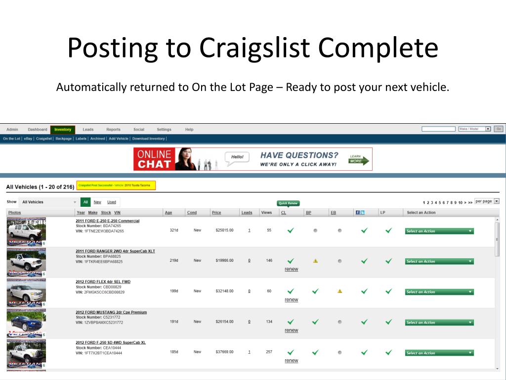506x380 pixels.
Task: Click the leads count for E-250
Action: [249, 231]
